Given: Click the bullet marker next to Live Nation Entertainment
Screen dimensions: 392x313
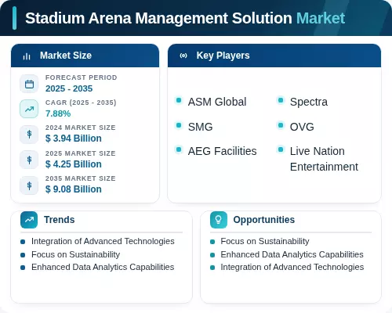Looking at the screenshot, I should pos(281,149).
